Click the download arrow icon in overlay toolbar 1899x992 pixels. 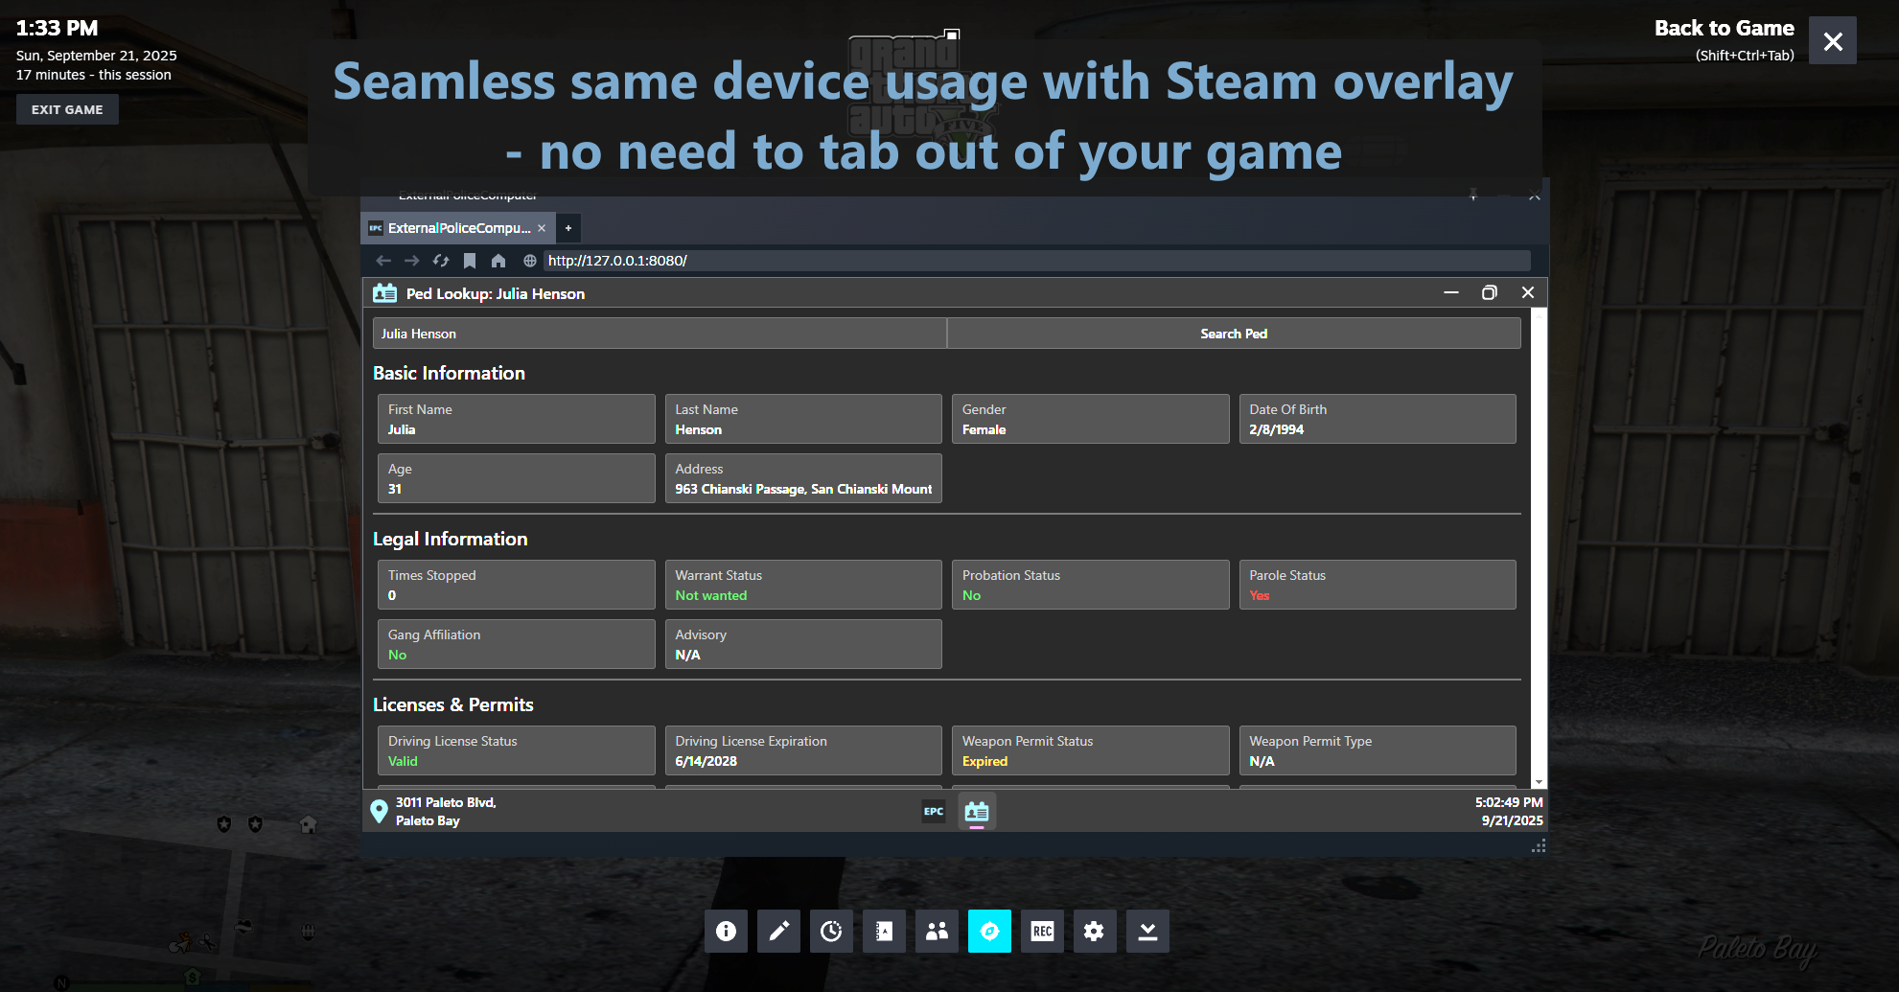click(1147, 931)
